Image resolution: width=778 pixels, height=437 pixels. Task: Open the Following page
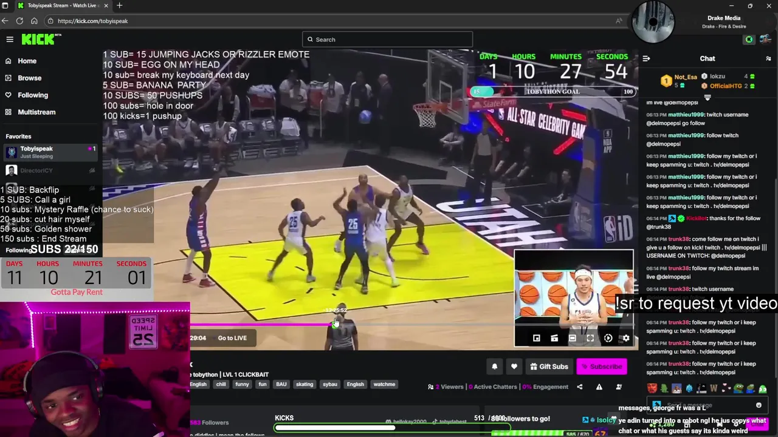click(32, 95)
